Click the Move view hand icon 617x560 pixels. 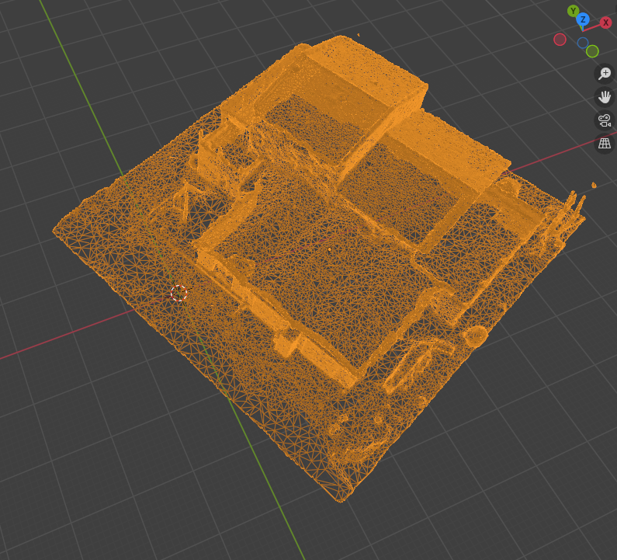pyautogui.click(x=605, y=97)
